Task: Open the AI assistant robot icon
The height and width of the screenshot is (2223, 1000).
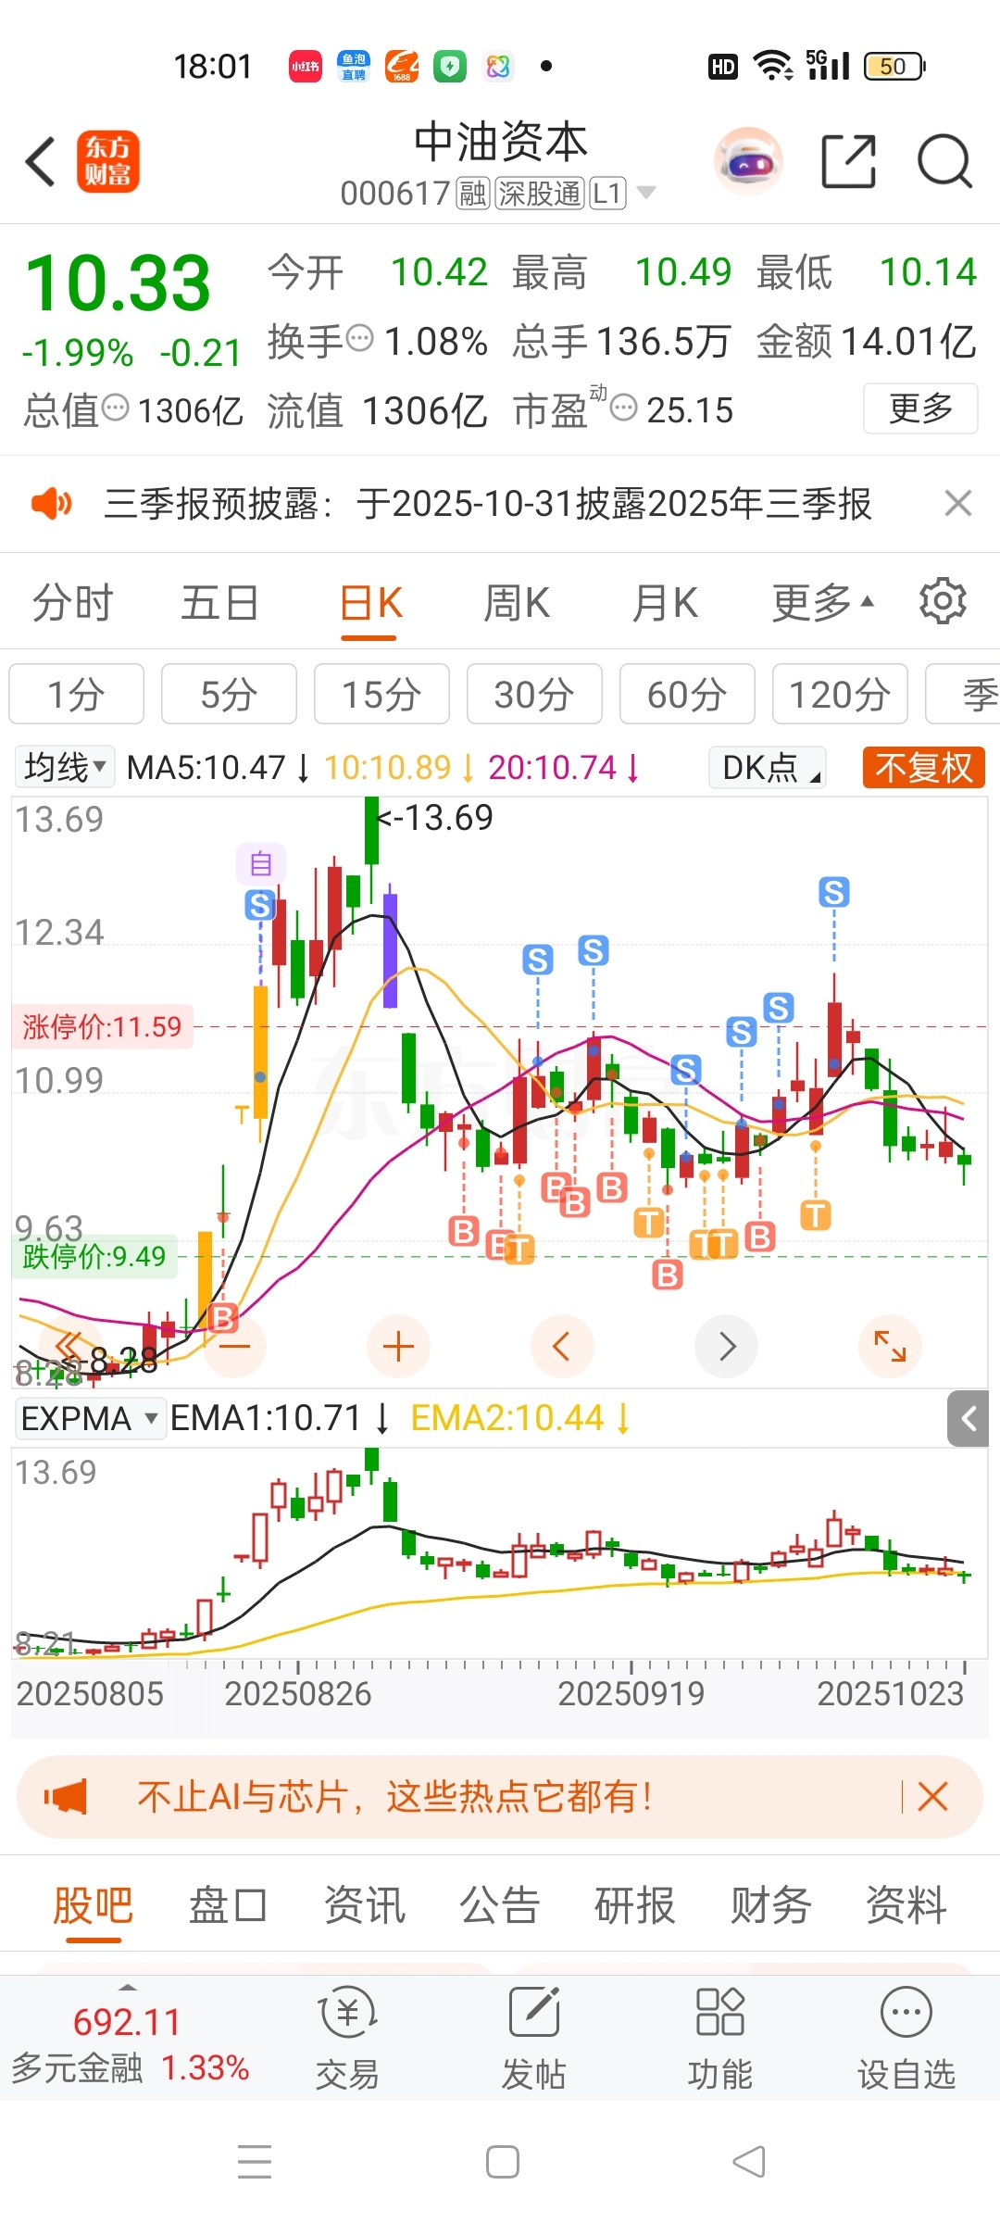Action: (x=748, y=161)
